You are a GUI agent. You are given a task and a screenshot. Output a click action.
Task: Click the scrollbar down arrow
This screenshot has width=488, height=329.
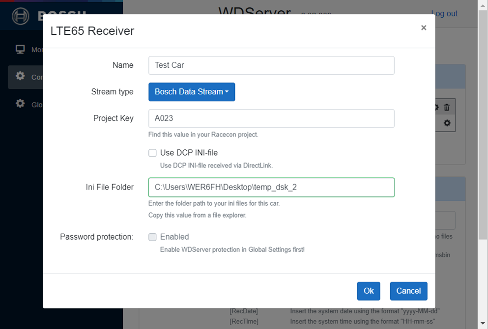pos(483,324)
